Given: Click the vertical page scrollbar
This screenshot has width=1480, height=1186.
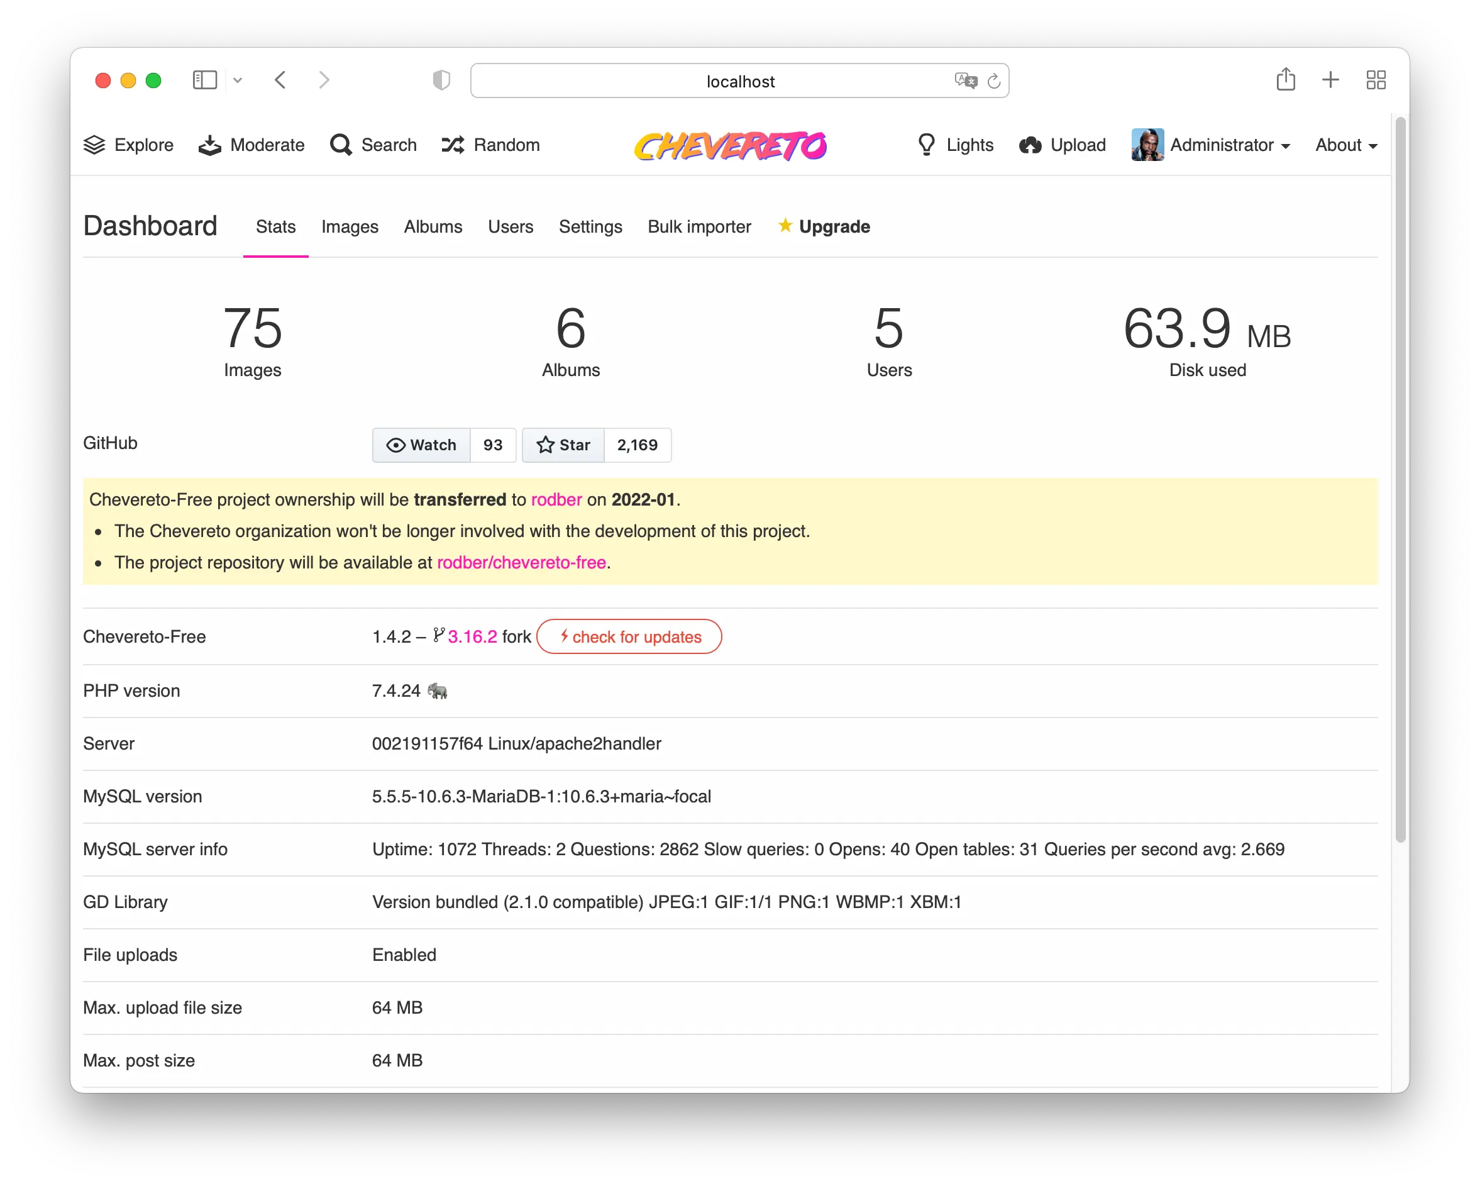Looking at the screenshot, I should coord(1400,480).
